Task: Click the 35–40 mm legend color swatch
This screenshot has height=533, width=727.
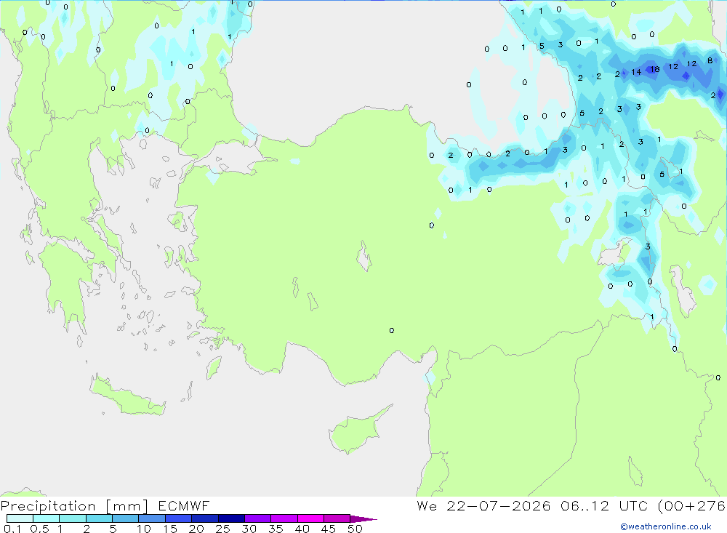Action: 284,518
